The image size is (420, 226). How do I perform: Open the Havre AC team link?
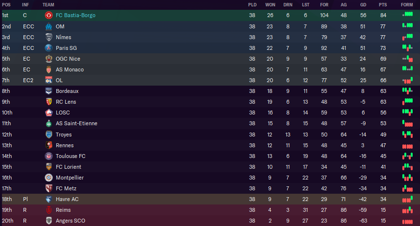[x=67, y=199]
